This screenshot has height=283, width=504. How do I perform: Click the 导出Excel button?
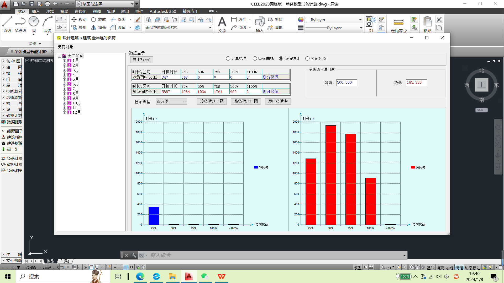[x=141, y=60]
